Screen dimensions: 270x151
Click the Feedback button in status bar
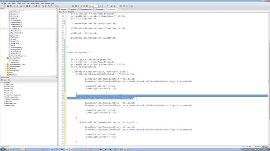(x=258, y=147)
